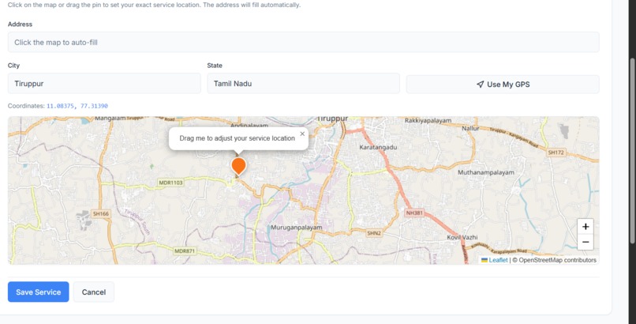636x324 pixels.
Task: Click Karatangadu label on the map
Action: point(378,148)
